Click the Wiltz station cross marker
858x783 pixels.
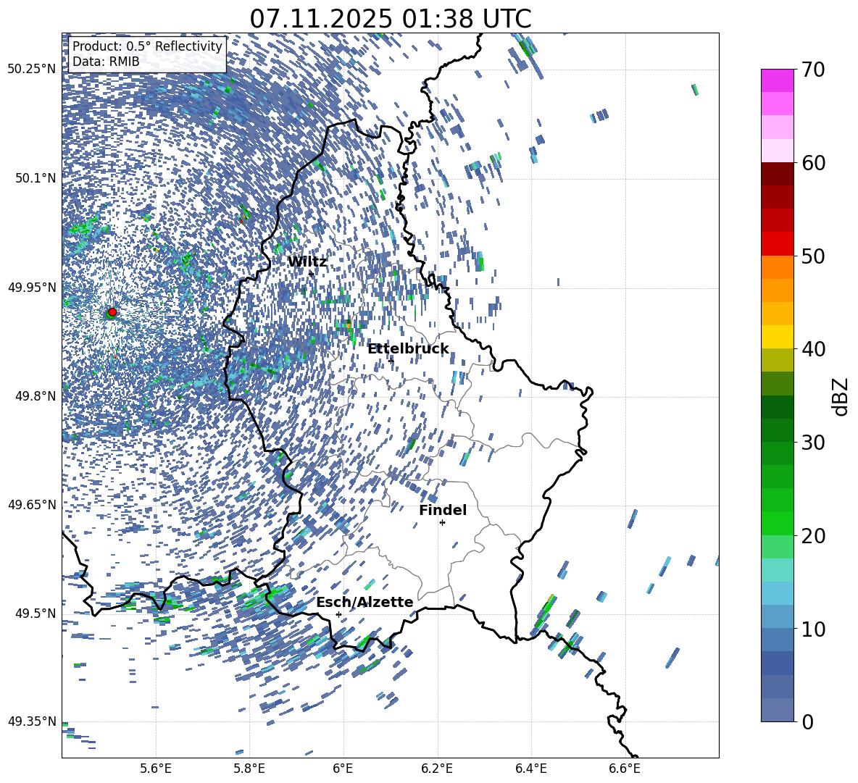click(x=311, y=273)
